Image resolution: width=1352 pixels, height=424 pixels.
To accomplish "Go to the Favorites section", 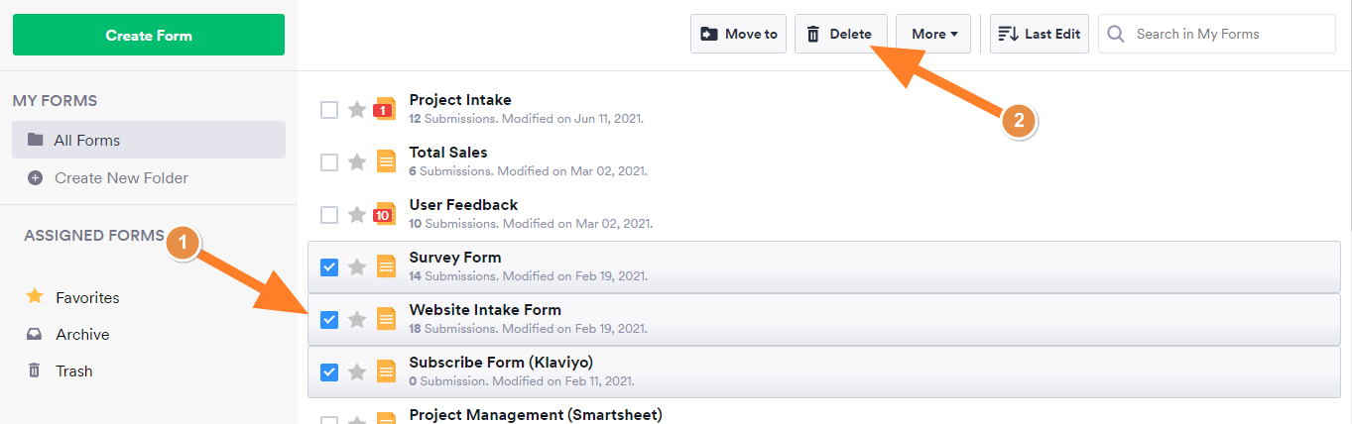I will pos(87,297).
